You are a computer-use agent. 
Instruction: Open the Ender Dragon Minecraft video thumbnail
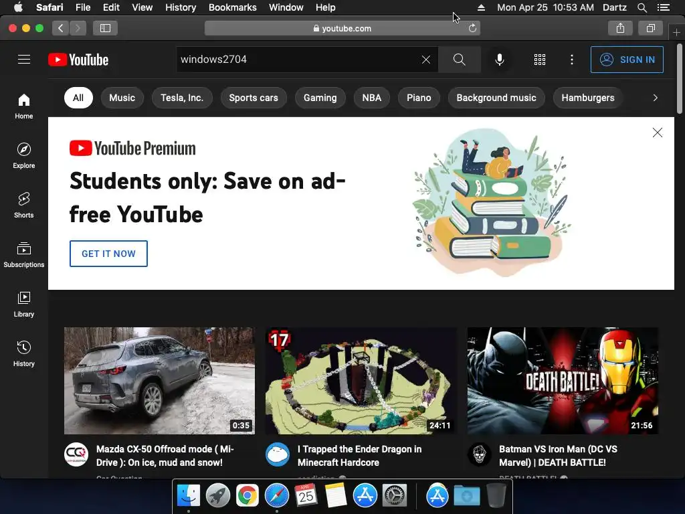pyautogui.click(x=361, y=381)
